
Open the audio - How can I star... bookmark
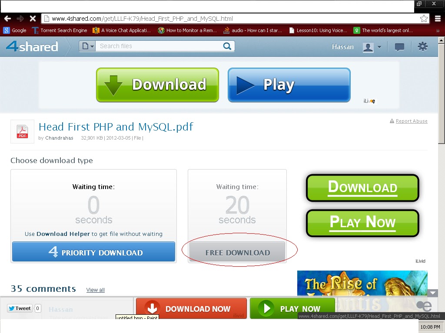(x=252, y=30)
